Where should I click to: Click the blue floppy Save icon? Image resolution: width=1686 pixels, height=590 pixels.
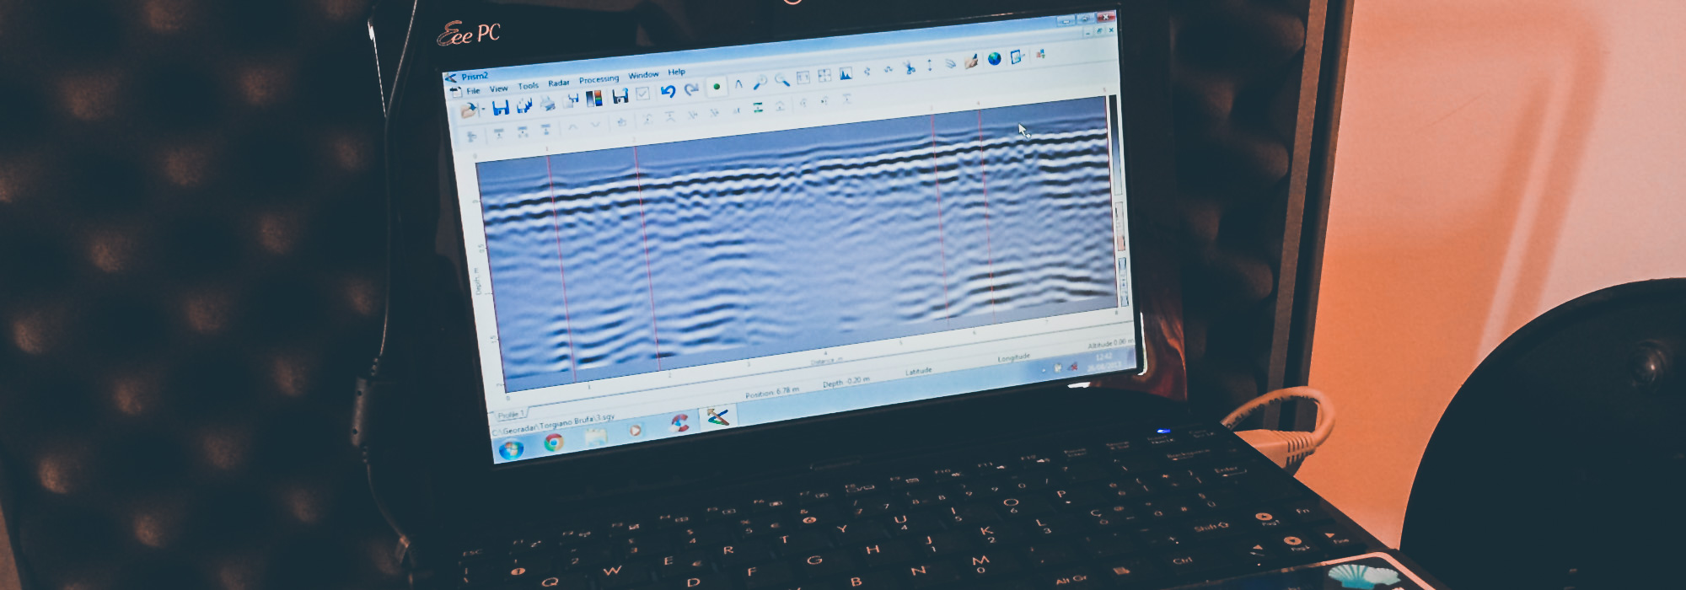pos(500,107)
